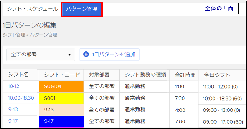Click the yellow S001 shift code swatch
247x129 pixels.
61,98
